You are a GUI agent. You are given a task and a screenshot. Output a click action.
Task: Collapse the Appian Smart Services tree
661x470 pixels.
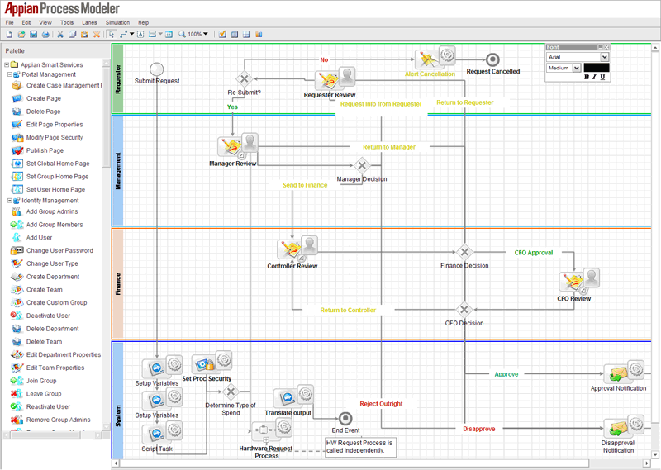(7, 64)
